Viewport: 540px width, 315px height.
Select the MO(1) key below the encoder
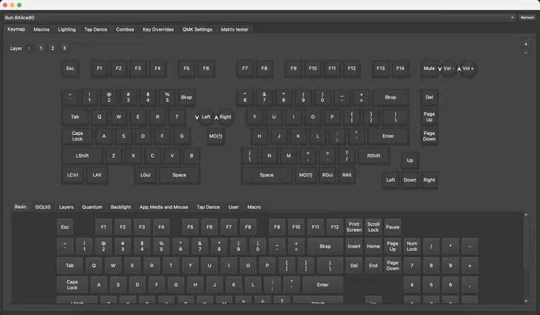[x=215, y=136]
